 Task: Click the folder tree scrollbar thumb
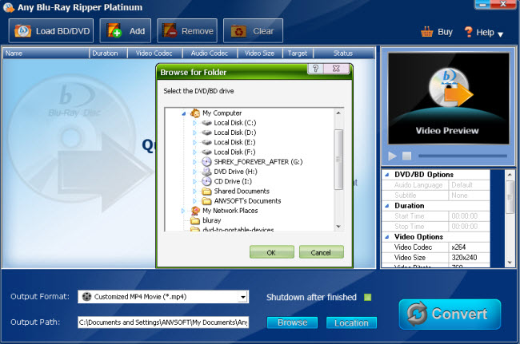click(x=338, y=160)
